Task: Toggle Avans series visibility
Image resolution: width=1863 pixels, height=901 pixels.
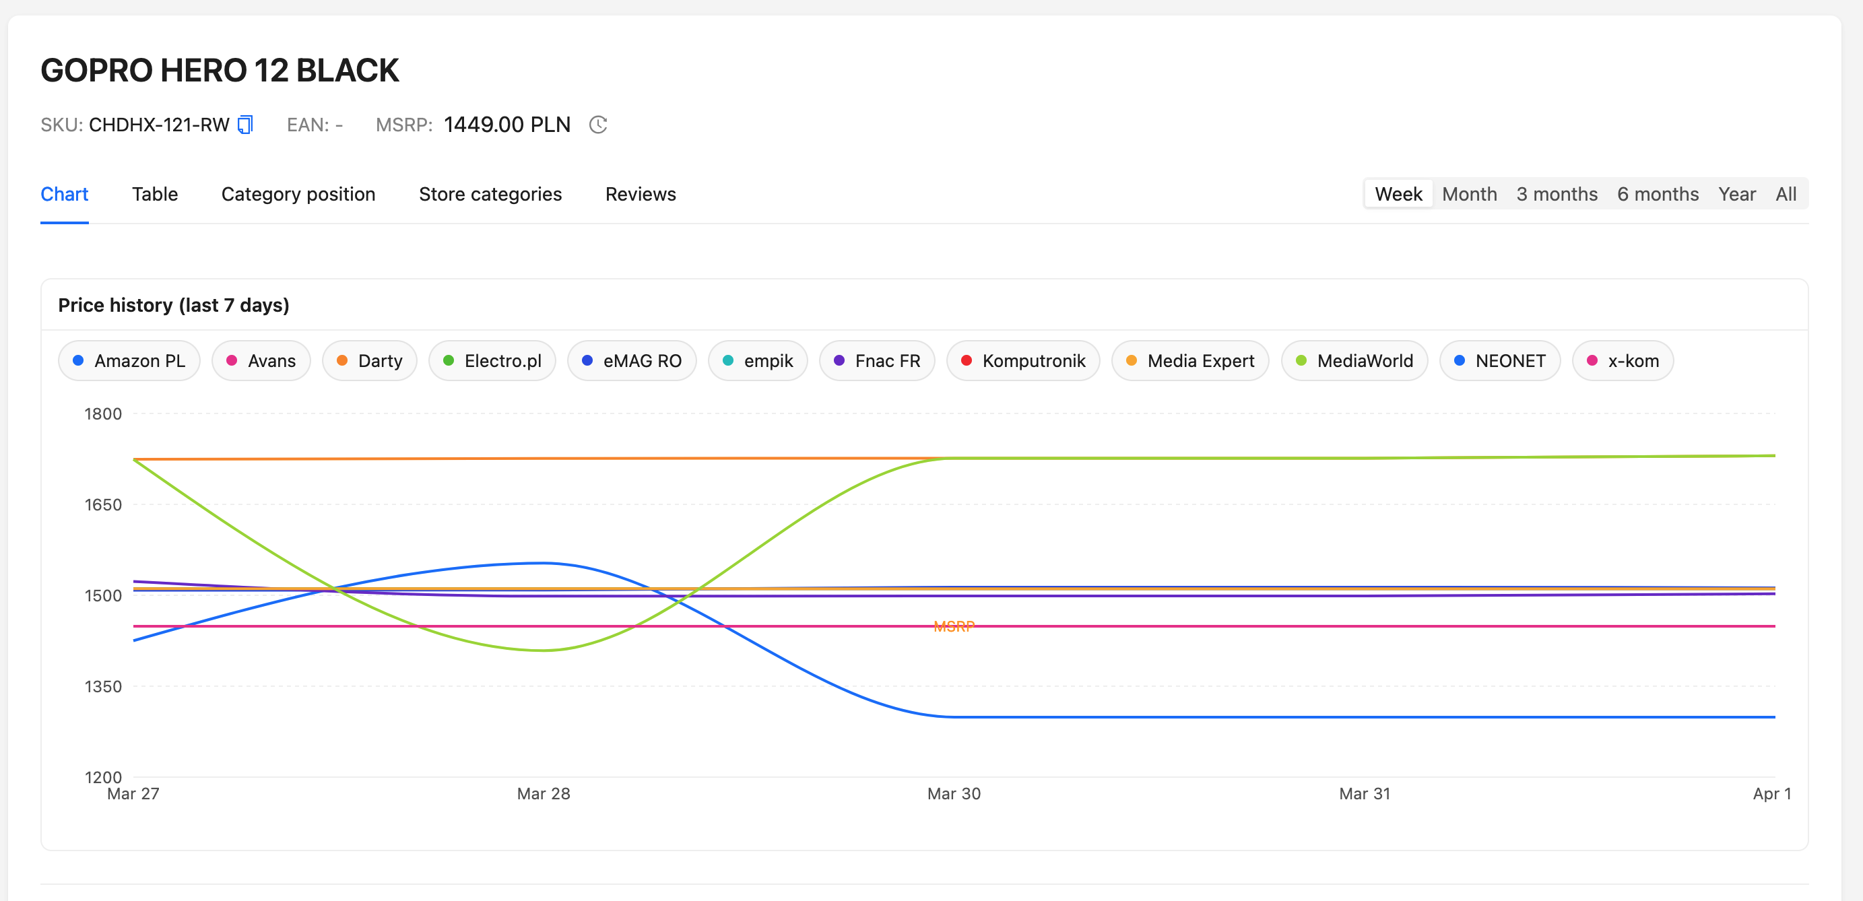Action: [261, 361]
